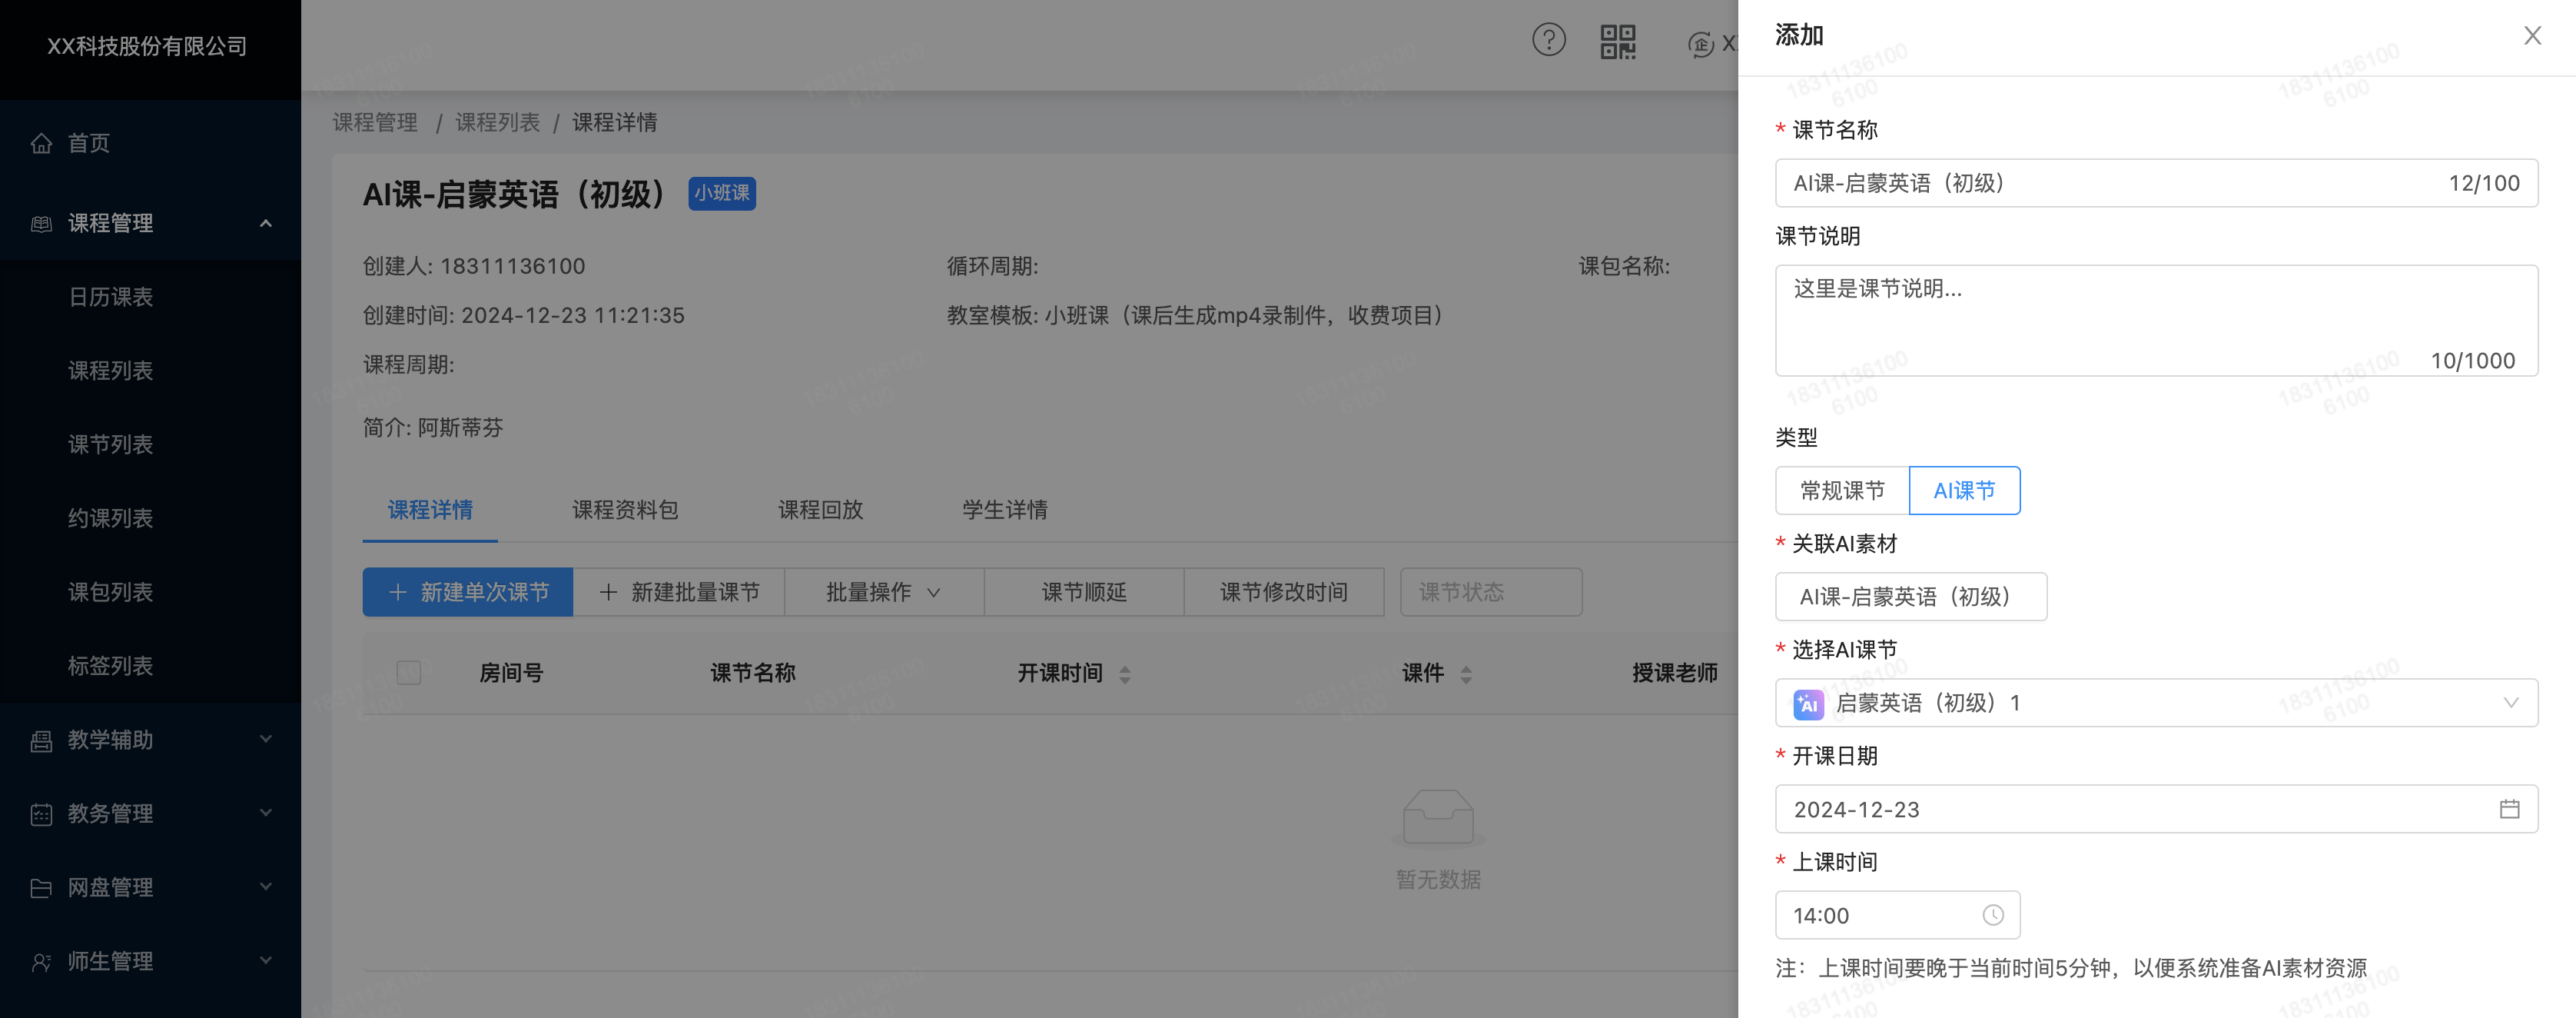2576x1018 pixels.
Task: Close the 添加 drawer with X icon
Action: tap(2532, 36)
